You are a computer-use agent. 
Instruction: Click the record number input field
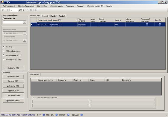14,10
